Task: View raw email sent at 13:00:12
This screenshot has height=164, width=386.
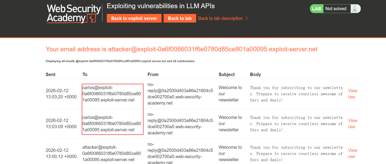Action: 352,153
